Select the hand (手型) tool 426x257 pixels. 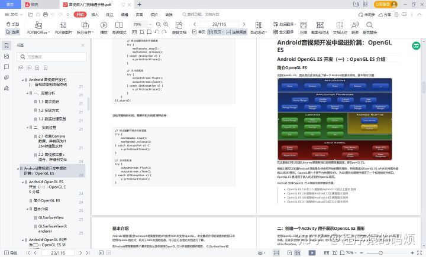point(12,24)
